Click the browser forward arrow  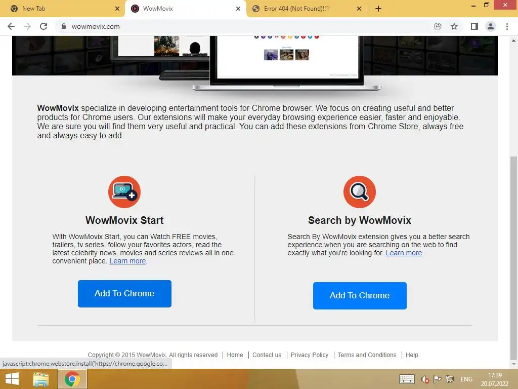click(x=27, y=26)
